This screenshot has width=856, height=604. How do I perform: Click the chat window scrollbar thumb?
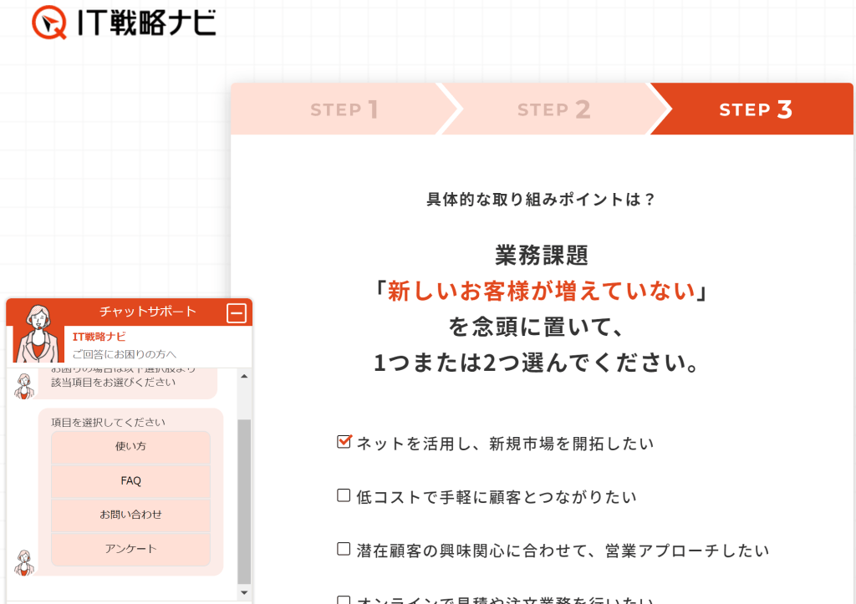244,500
